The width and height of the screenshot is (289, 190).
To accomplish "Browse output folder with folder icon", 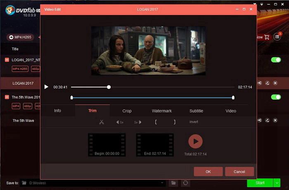I will point(173,183).
